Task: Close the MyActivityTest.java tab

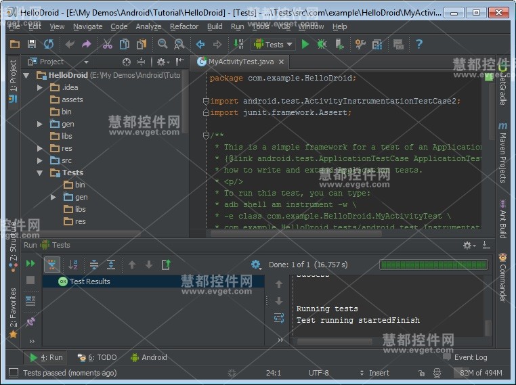Action: pos(282,62)
